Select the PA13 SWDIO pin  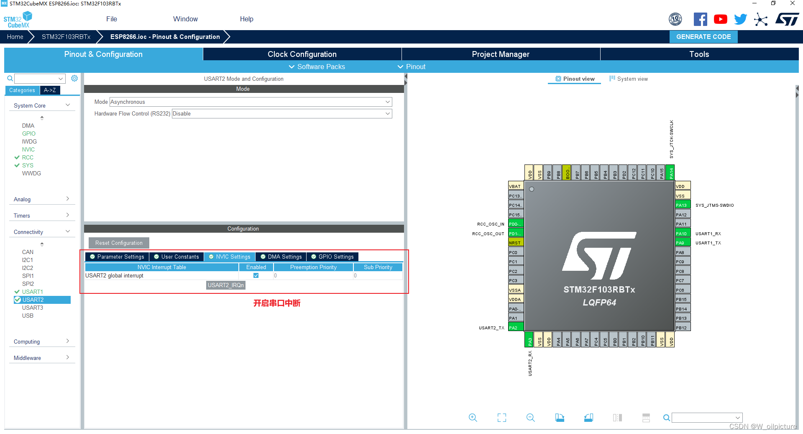click(683, 205)
